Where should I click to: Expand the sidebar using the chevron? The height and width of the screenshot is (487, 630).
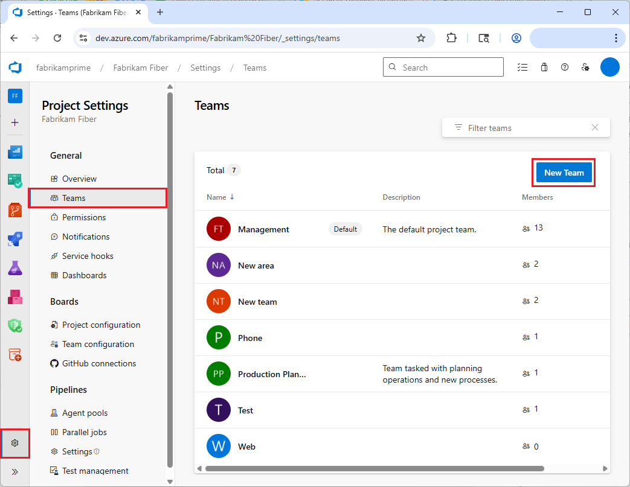15,471
